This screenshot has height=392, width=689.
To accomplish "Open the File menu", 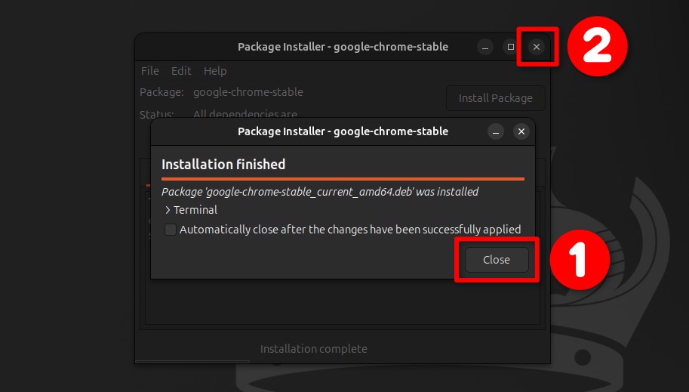I will 150,71.
